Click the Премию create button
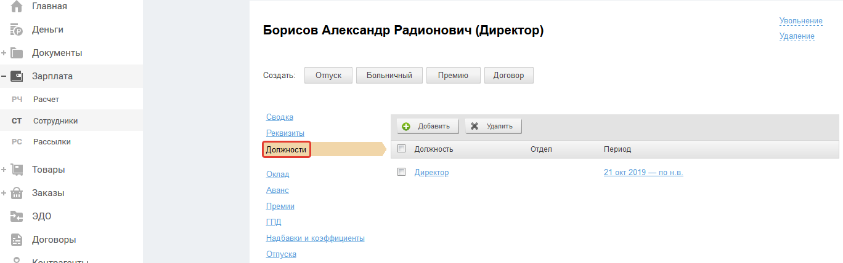 click(453, 76)
